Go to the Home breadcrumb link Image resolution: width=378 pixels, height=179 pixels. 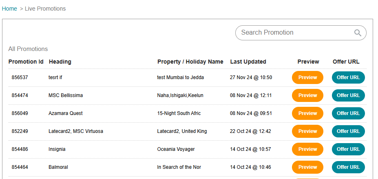9,9
